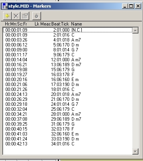The image size is (143, 161).
Task: Minimize the Markers window
Action: click(x=125, y=6)
